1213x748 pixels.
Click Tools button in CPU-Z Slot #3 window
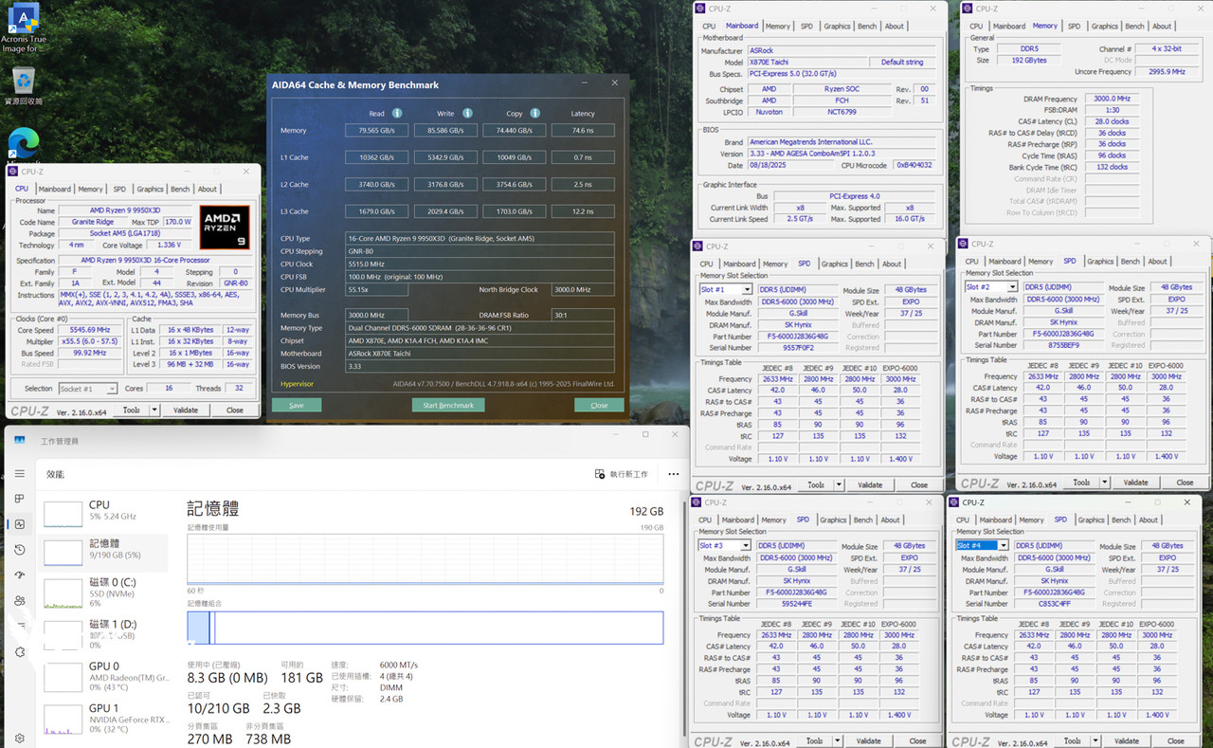[x=814, y=740]
